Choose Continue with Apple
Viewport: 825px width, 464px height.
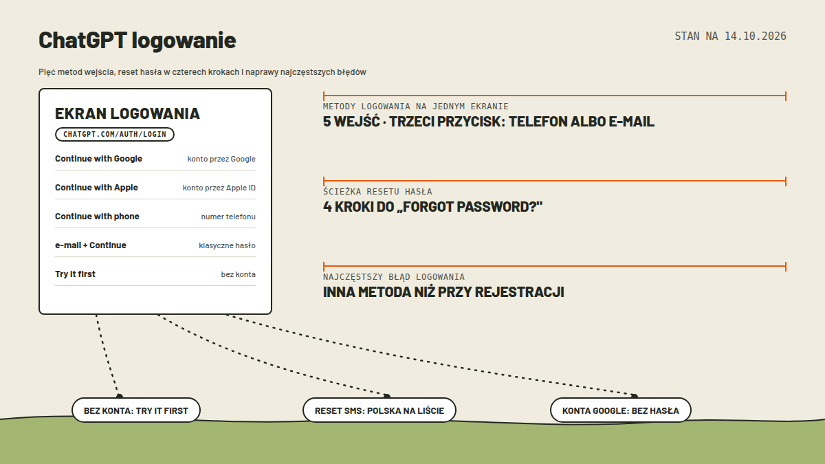(x=96, y=188)
